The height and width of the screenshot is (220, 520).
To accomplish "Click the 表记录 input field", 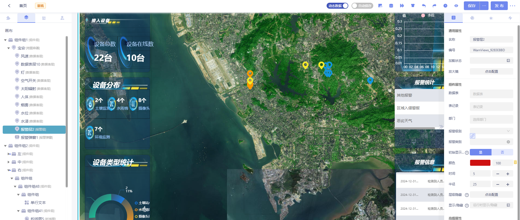I will pos(491,107).
